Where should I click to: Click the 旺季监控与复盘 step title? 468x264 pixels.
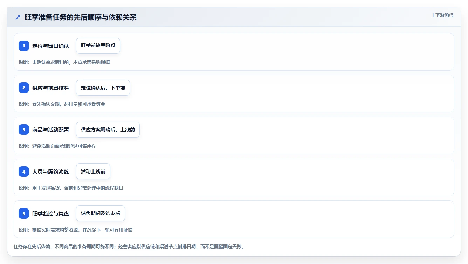click(x=50, y=213)
